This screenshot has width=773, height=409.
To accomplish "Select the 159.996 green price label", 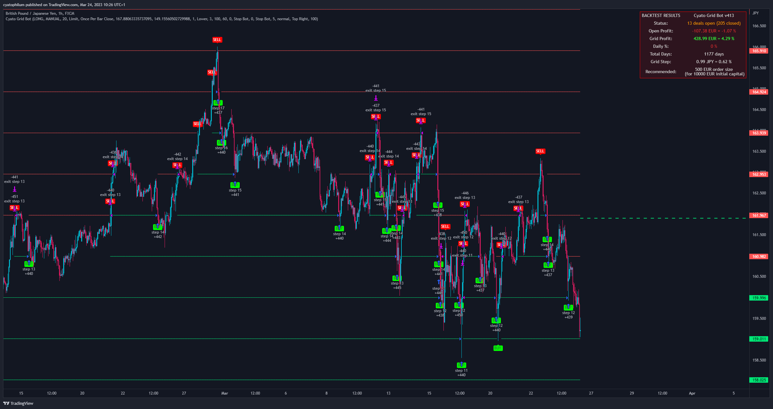I will click(x=759, y=298).
